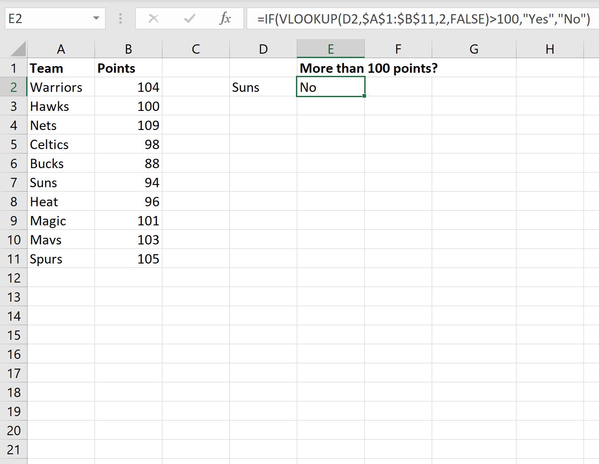Select the cell showing 109 for Nets

coord(128,125)
